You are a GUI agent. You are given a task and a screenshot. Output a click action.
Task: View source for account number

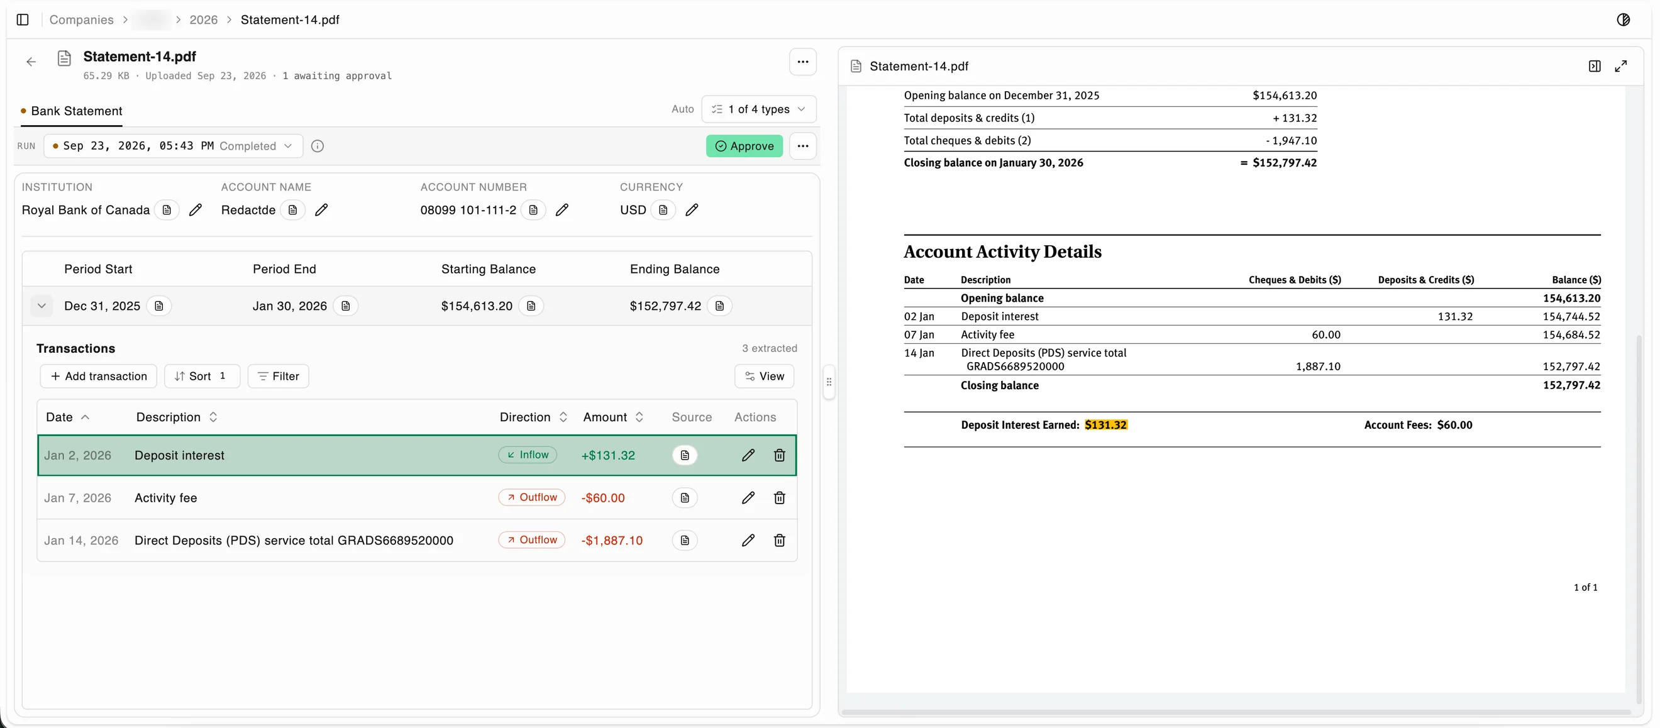coord(533,210)
